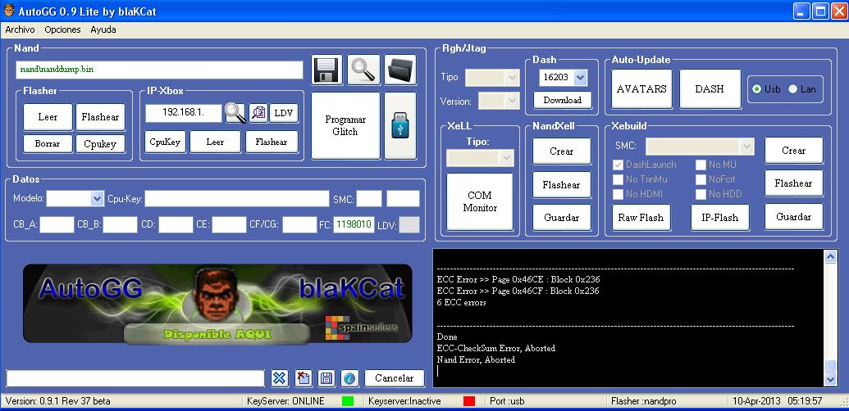Viewport: 849px width, 411px height.
Task: Click the COM Monitor button
Action: pos(480,201)
